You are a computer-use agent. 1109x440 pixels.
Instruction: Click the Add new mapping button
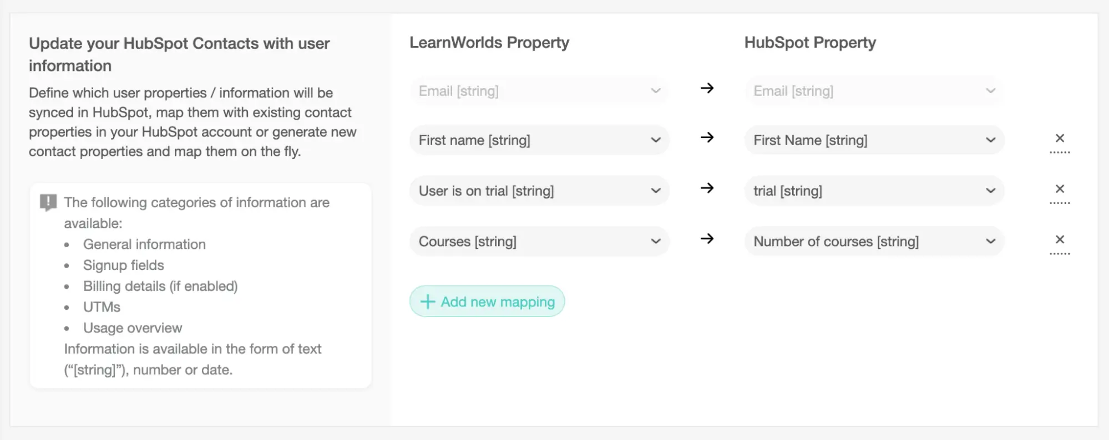(x=487, y=301)
